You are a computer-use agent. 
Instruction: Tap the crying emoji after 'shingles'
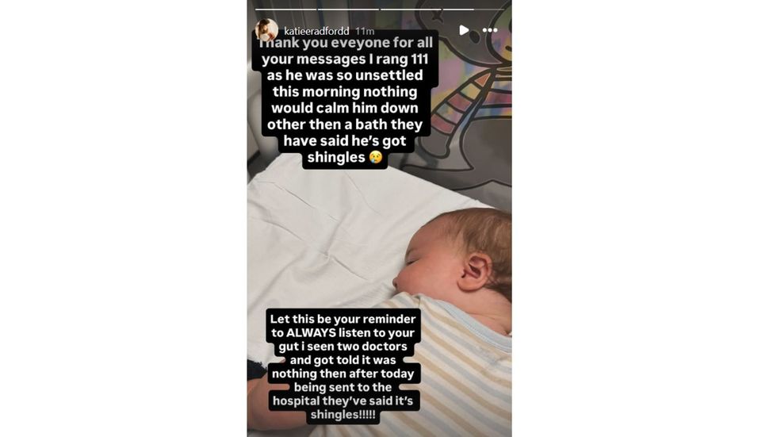[x=376, y=157]
